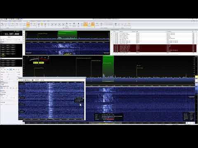Click the large main waterfall display
The width and height of the screenshot is (198, 148).
140,104
